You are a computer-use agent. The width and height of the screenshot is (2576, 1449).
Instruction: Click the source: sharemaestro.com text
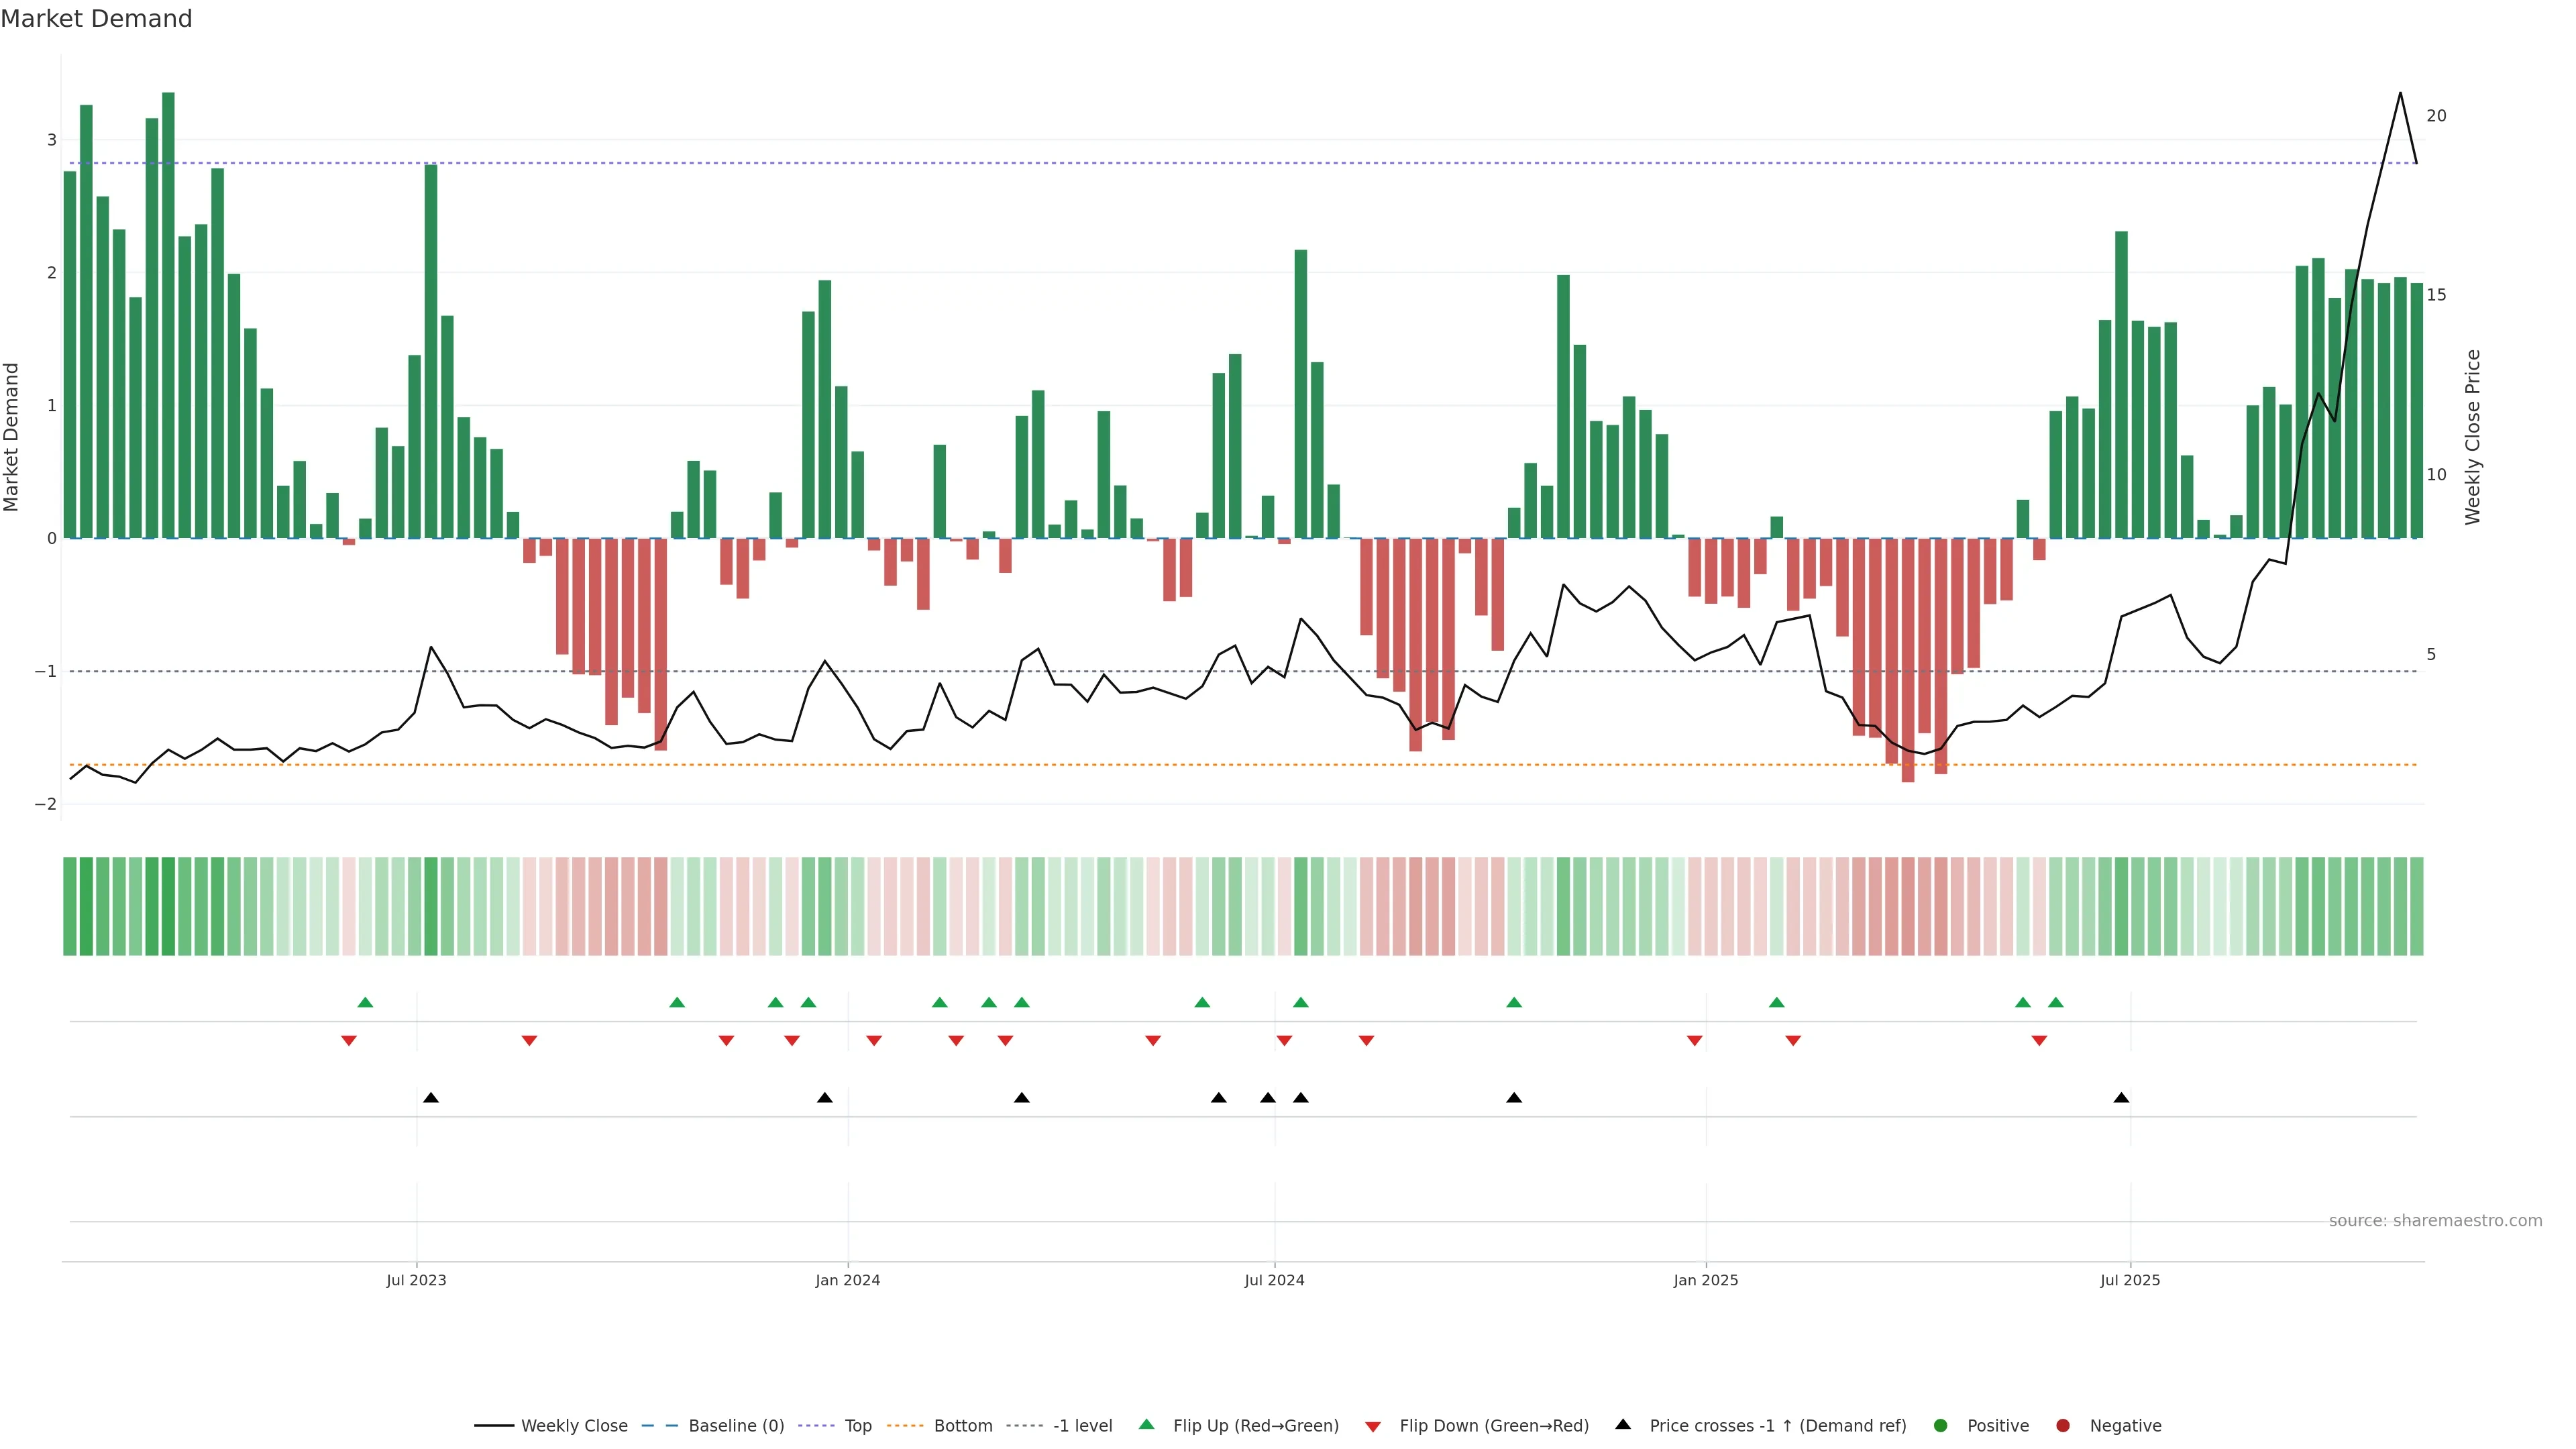pos(2435,1220)
